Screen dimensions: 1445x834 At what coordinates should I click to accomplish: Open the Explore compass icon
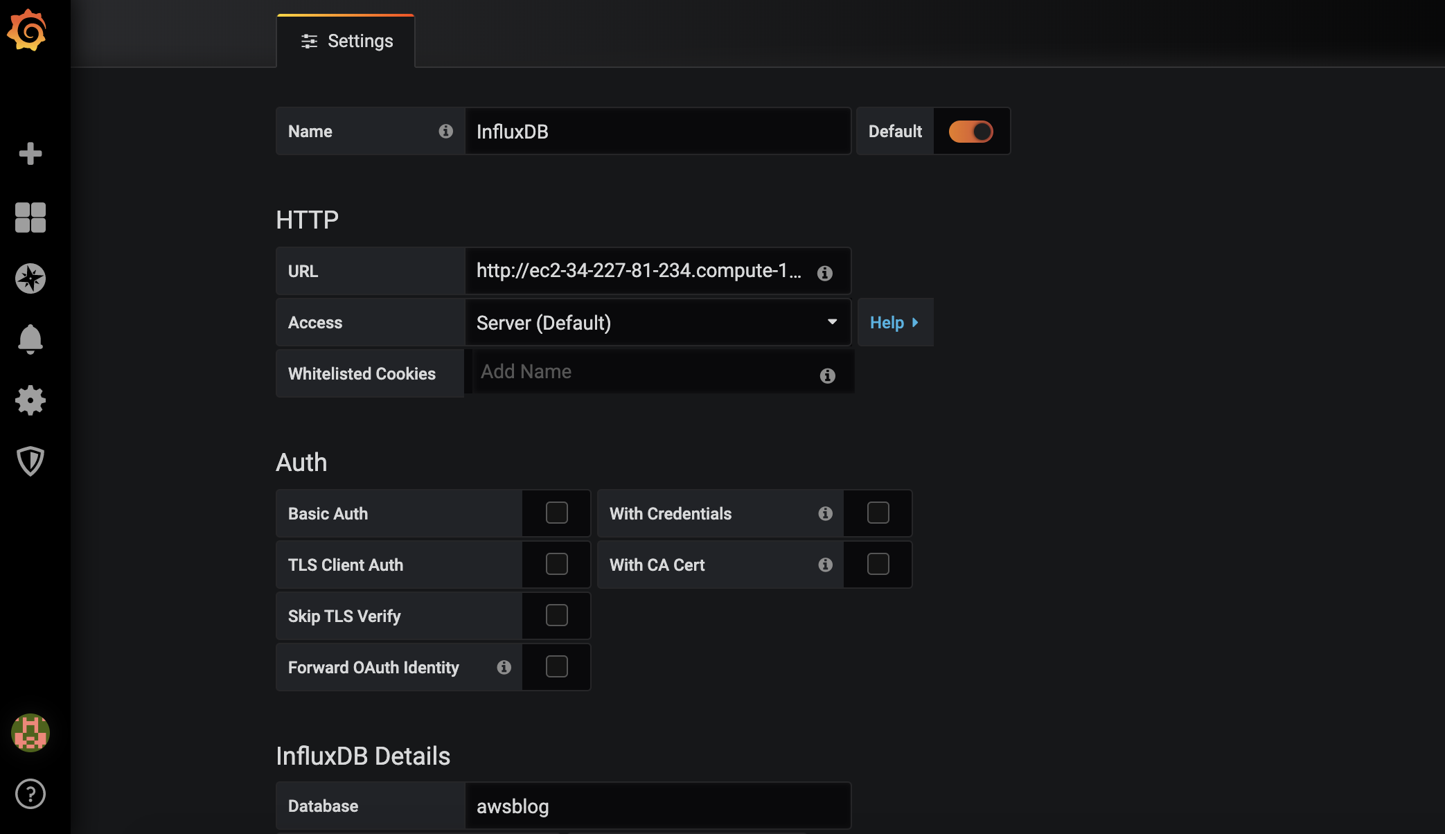pos(30,278)
